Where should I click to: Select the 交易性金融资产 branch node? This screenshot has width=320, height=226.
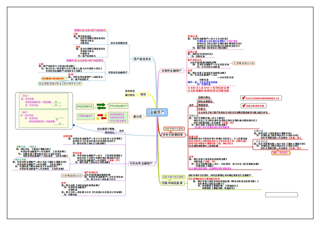point(172,71)
